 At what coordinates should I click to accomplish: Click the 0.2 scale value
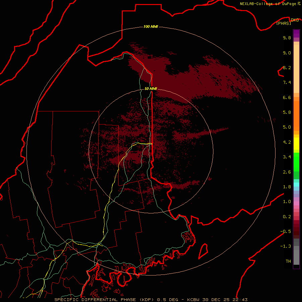[287, 217]
